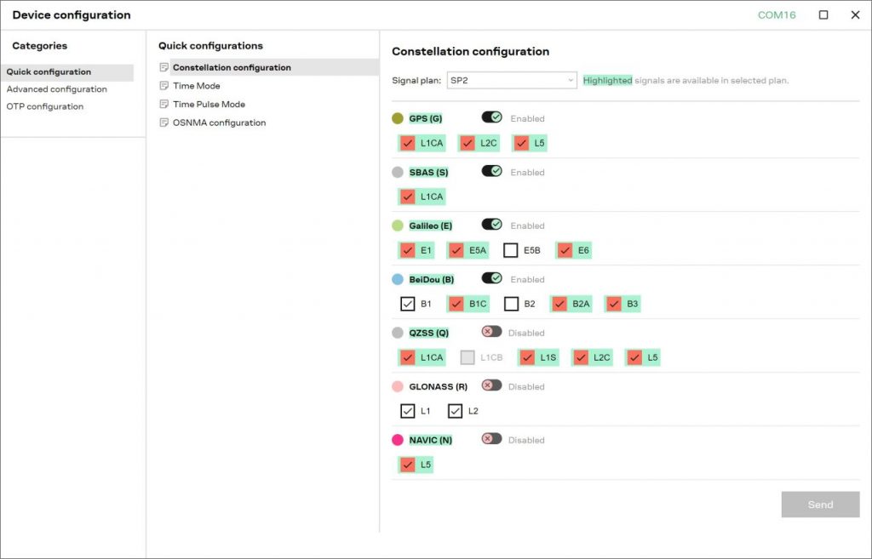Viewport: 872px width, 559px height.
Task: Check the Galileo E5B signal checkbox
Action: [511, 250]
